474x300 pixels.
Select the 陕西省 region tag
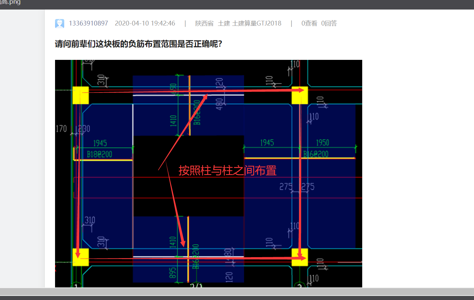205,23
